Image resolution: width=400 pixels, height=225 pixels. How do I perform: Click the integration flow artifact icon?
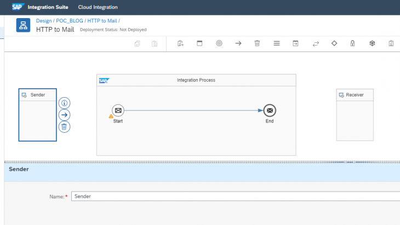[23, 25]
